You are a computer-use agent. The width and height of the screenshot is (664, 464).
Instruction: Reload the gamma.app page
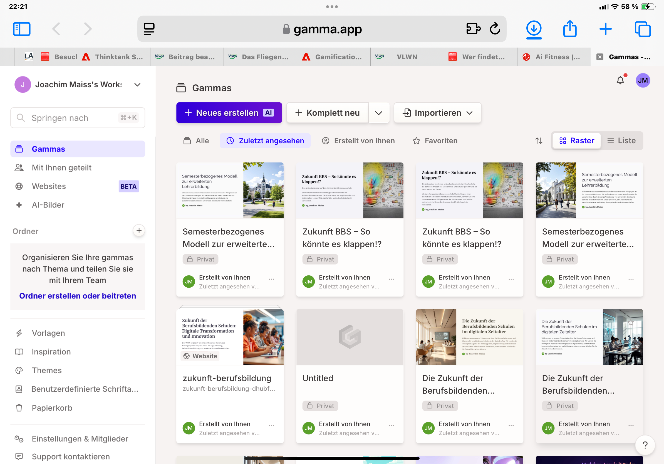[x=495, y=29]
